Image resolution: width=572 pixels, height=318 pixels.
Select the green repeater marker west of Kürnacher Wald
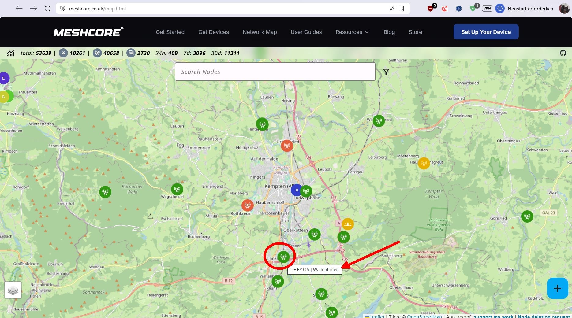[105, 192]
